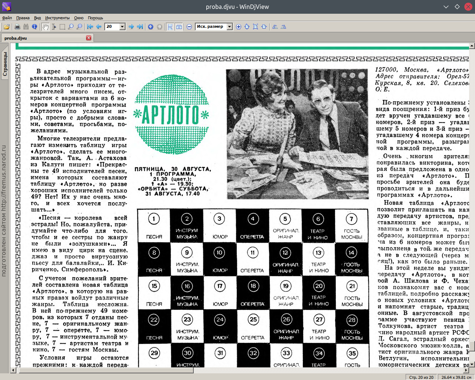
Task: Open Find with the binoculars icon
Action: click(26, 27)
